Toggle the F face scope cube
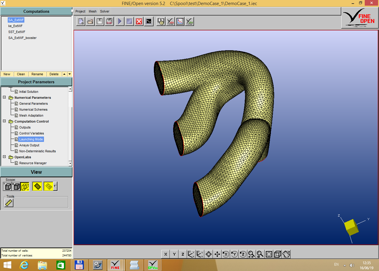379x271 pixels. pos(8,187)
